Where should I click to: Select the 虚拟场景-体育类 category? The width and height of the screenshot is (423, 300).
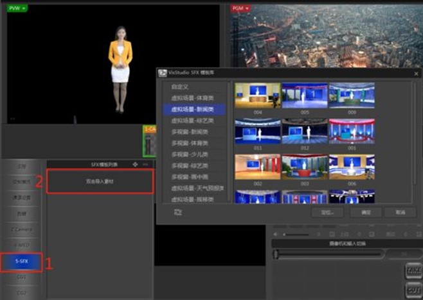192,97
